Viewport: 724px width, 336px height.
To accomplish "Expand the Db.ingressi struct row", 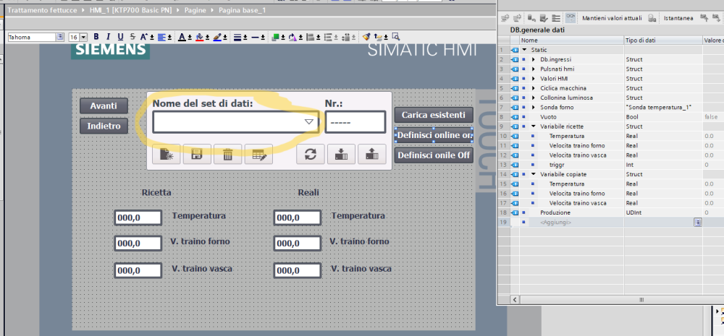I will click(x=534, y=59).
